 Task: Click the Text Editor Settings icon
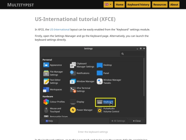pos(46,81)
